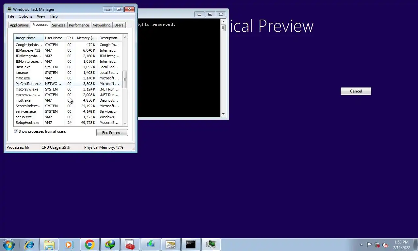Select the MpCmdRun.exe process

pos(68,84)
